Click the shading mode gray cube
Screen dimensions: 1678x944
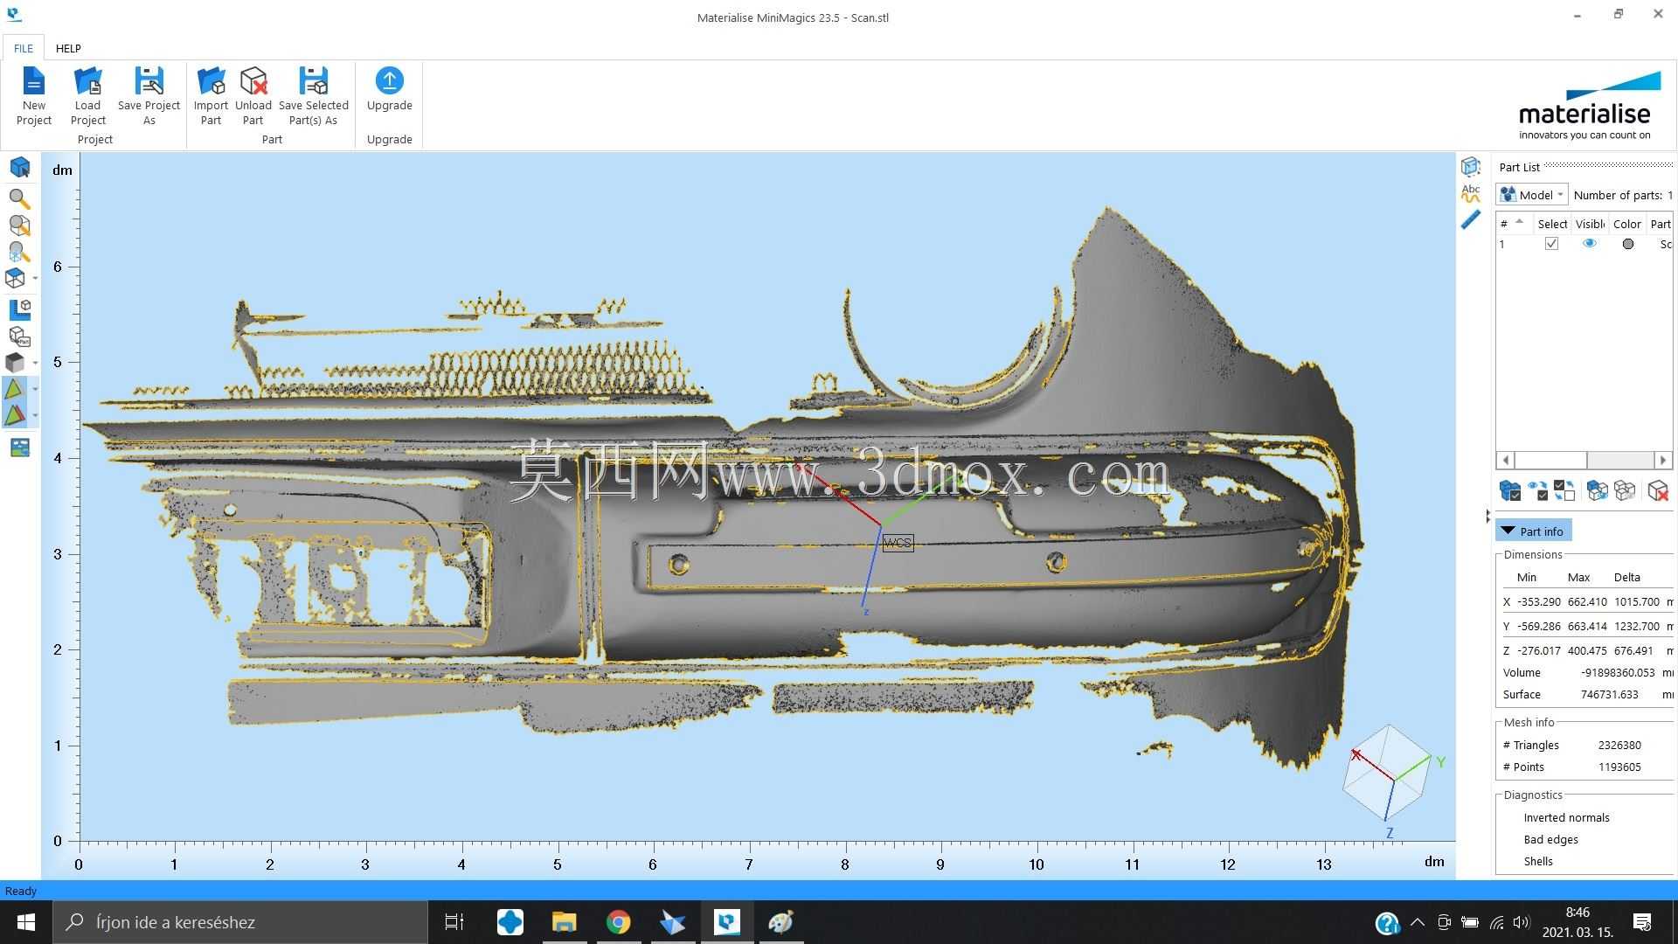pyautogui.click(x=16, y=362)
